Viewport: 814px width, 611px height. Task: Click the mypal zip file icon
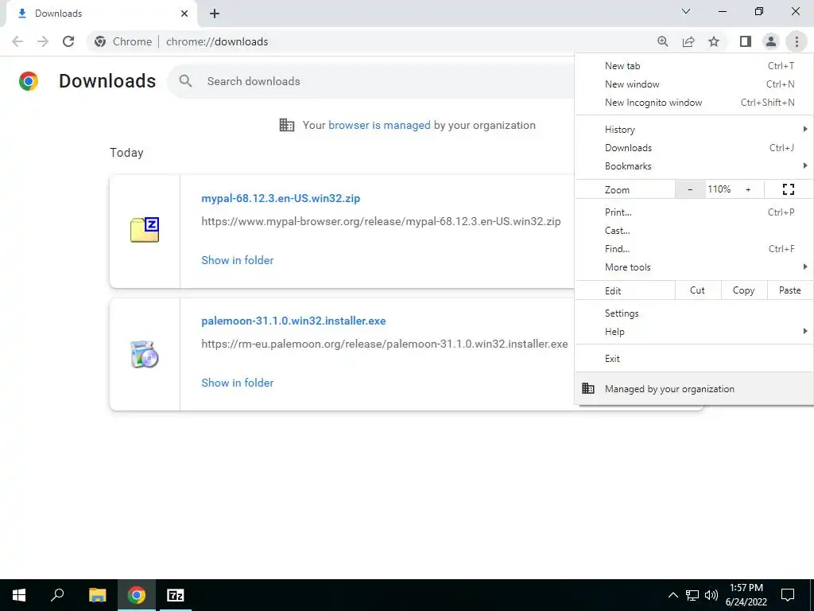pos(145,230)
